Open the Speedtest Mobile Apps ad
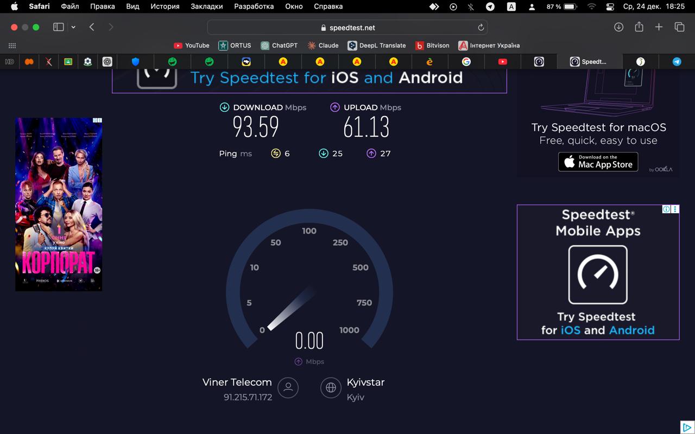Image resolution: width=695 pixels, height=434 pixels. [598, 272]
